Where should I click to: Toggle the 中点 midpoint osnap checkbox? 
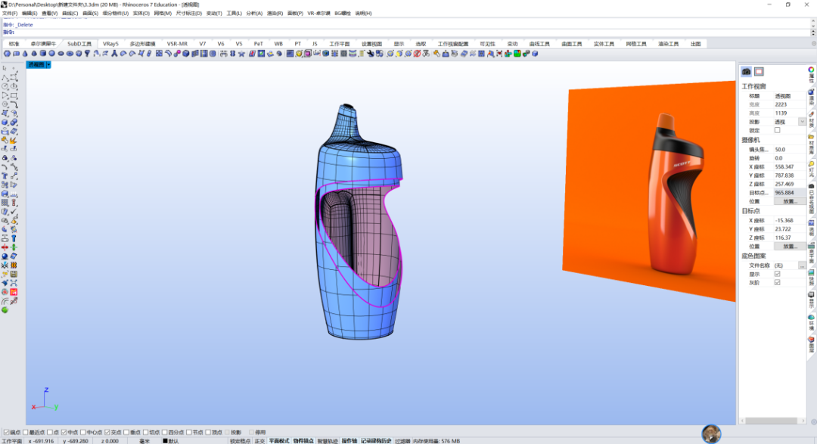(64, 433)
